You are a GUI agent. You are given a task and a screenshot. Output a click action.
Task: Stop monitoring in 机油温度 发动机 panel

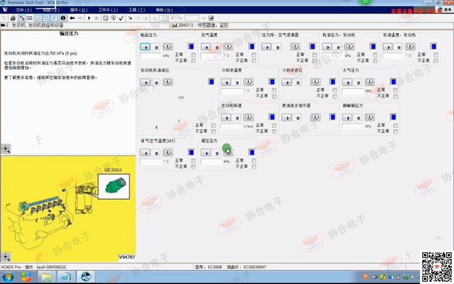399,47
